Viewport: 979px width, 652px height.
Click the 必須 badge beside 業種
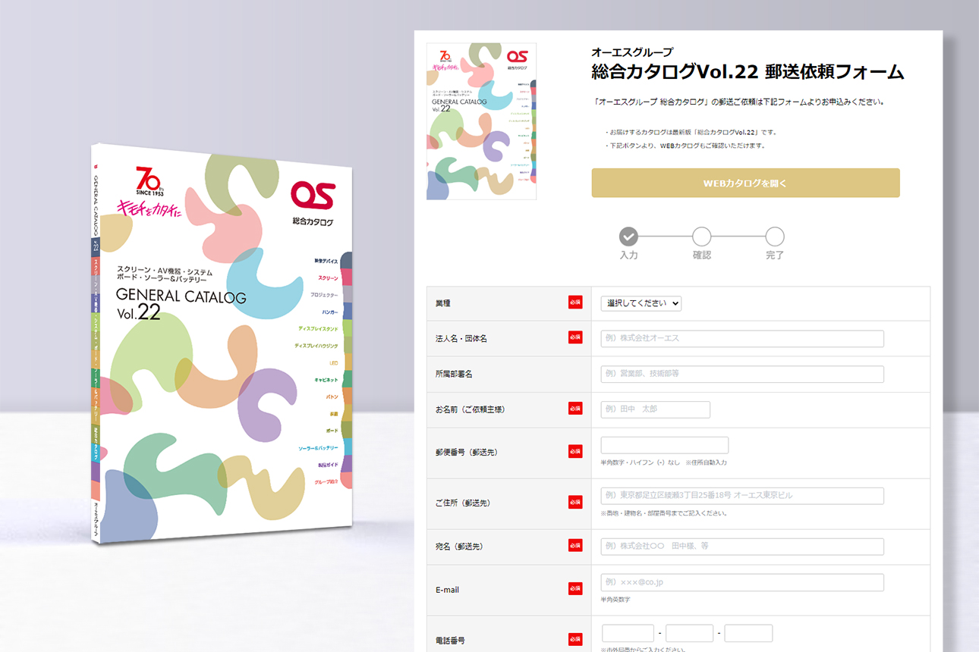pyautogui.click(x=575, y=302)
